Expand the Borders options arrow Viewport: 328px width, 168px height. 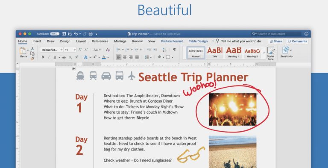(x=173, y=57)
